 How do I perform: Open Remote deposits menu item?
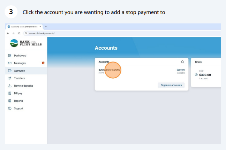(26, 86)
